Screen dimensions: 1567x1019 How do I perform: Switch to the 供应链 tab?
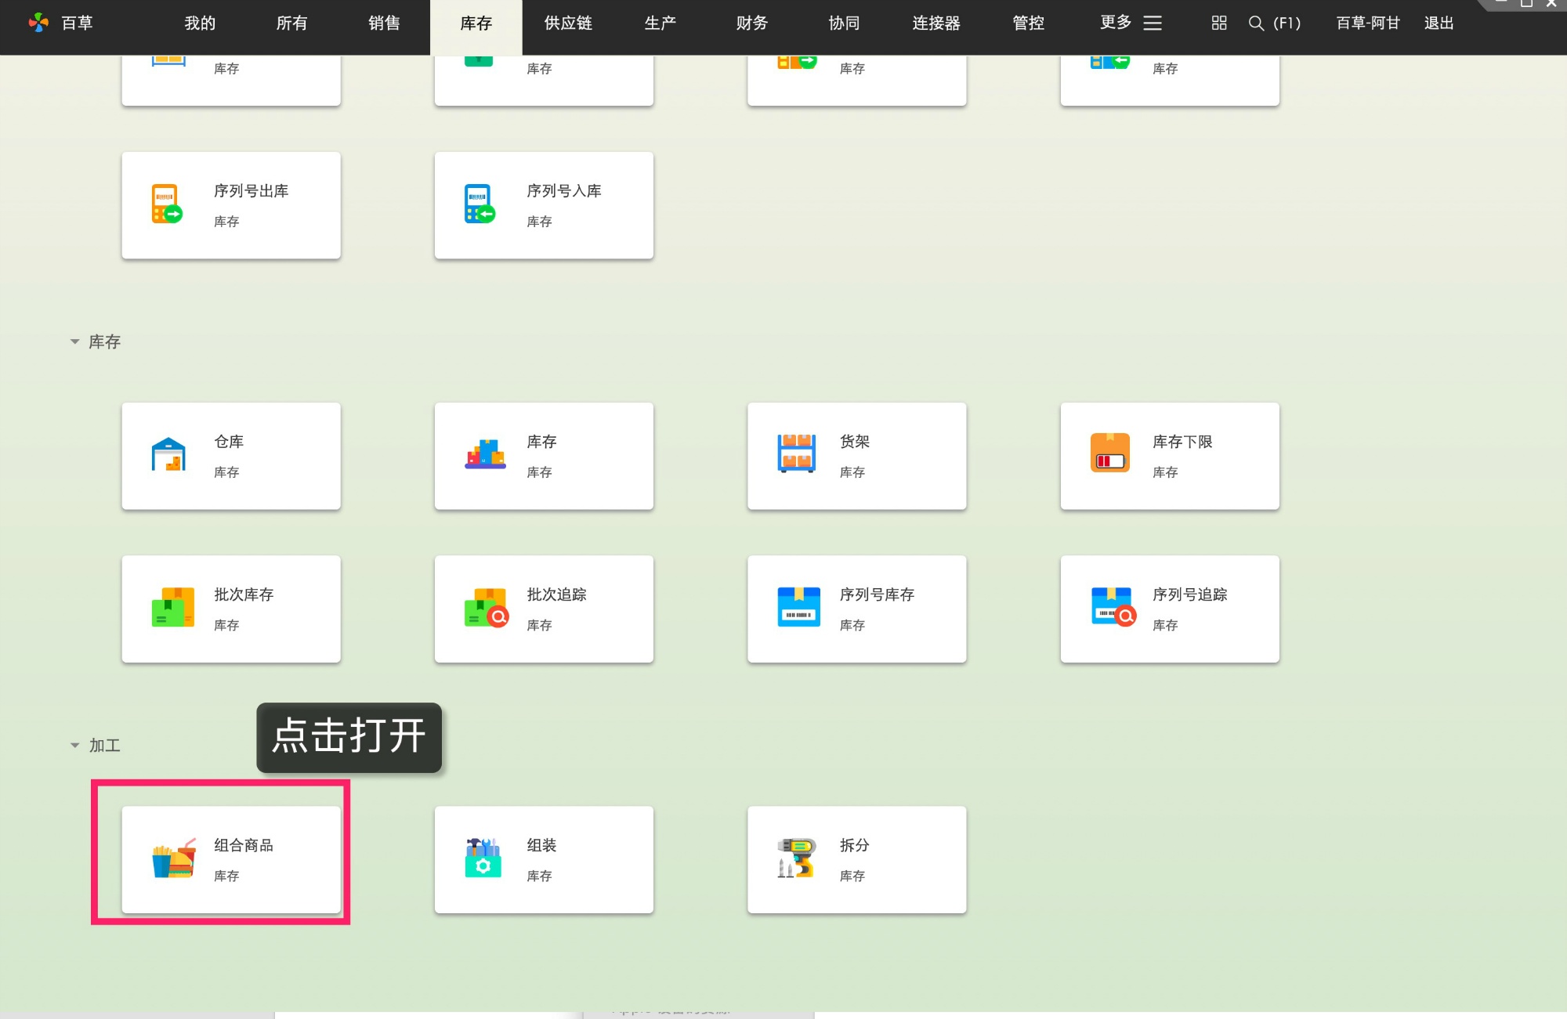566,23
